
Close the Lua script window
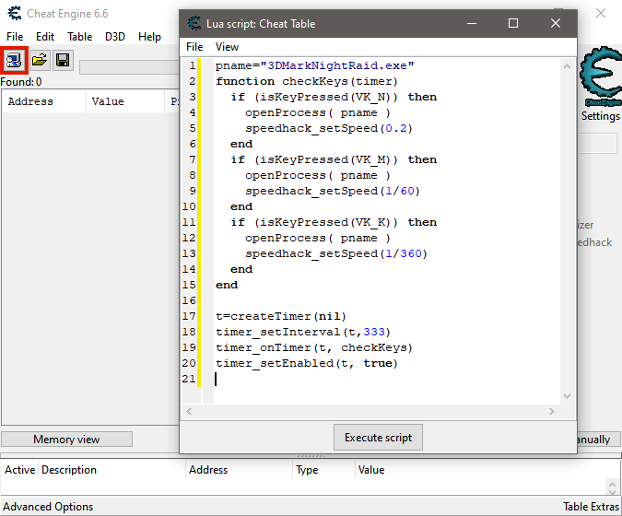click(x=556, y=23)
